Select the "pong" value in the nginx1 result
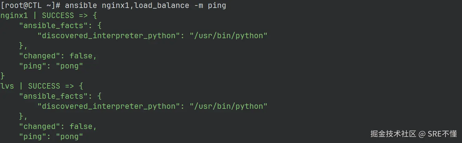Screen dimensions: 462x143 pos(69,66)
